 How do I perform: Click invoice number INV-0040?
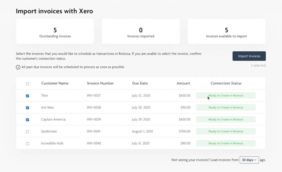[94, 143]
